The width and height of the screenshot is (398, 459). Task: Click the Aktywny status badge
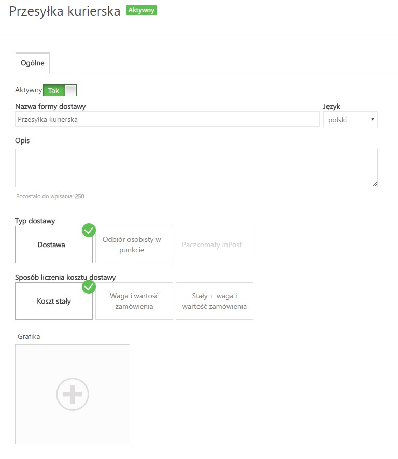141,10
